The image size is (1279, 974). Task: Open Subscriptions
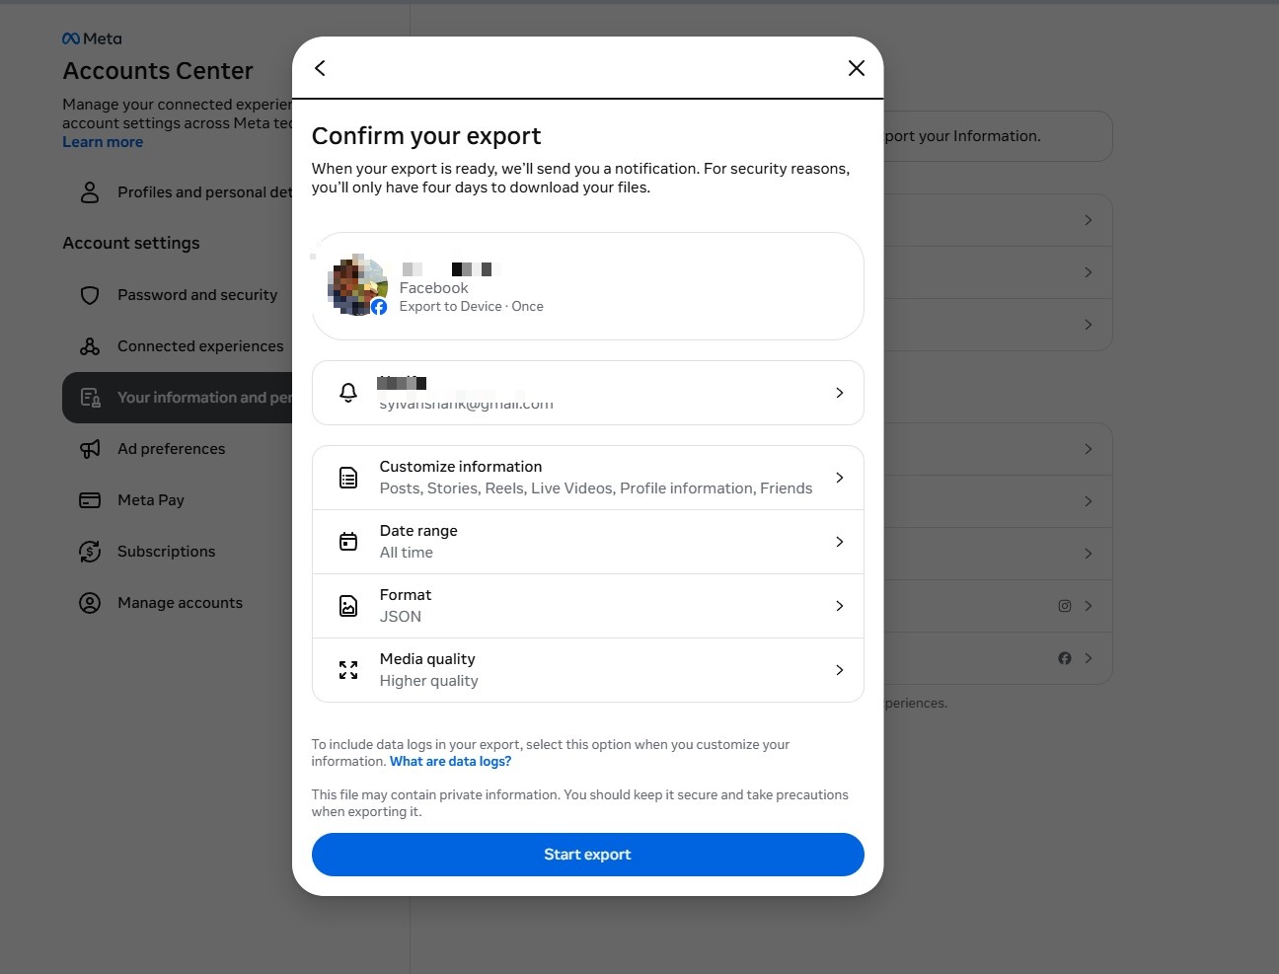(x=178, y=552)
